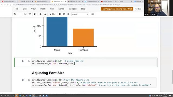
Task: Open the Help menu
Action: click(x=83, y=9)
